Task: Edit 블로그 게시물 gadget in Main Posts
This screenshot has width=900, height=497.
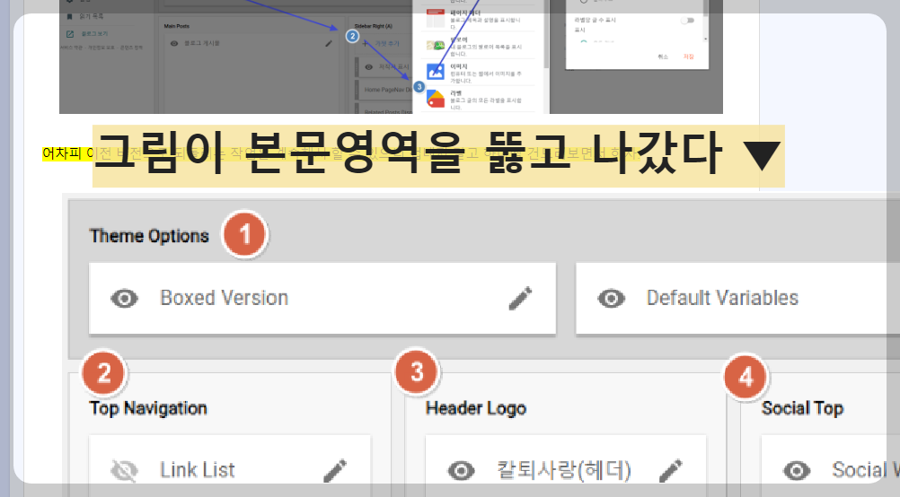Action: coord(329,44)
